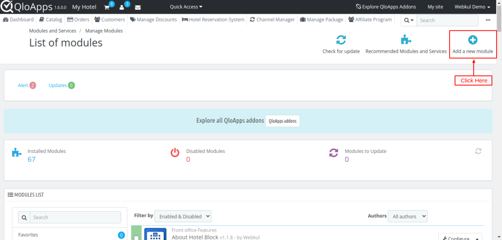
Task: Click the List of modules page title
Action: 66,43
